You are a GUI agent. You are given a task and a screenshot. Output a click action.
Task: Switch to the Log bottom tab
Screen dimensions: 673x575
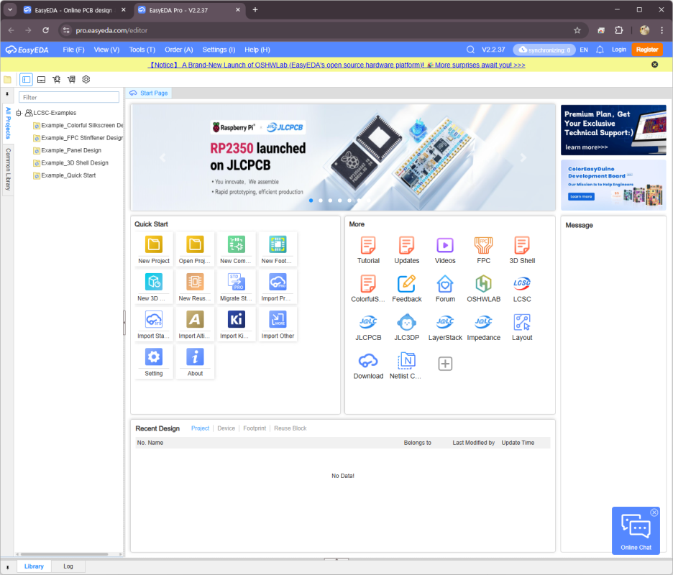click(x=68, y=566)
